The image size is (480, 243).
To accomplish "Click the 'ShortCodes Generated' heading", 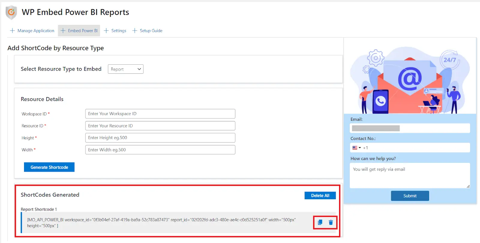I will [50, 195].
